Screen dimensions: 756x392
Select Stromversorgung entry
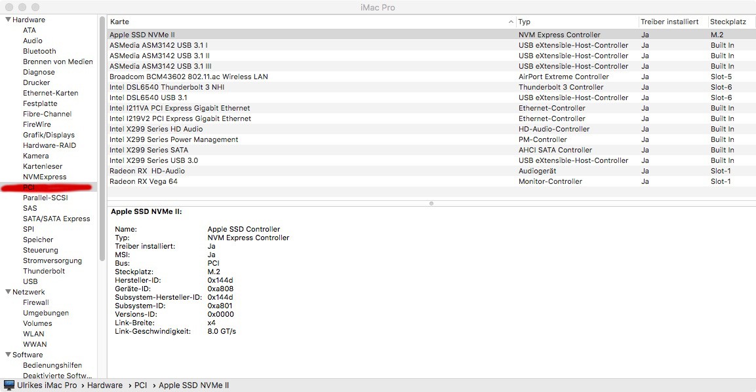click(x=52, y=260)
